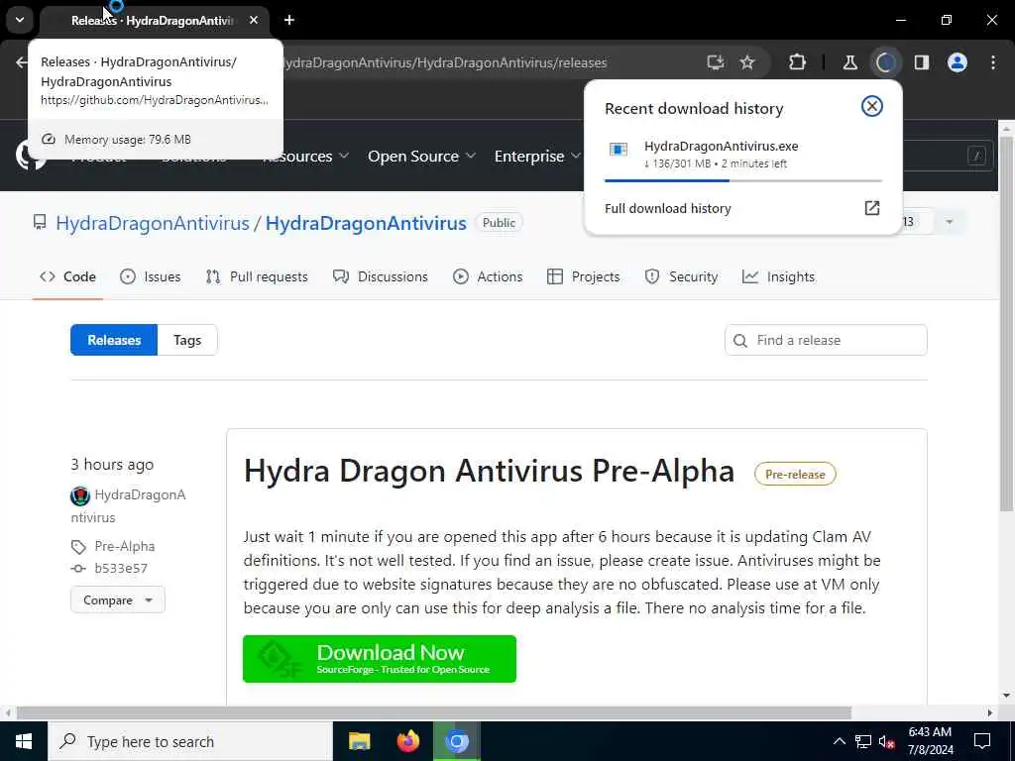
Task: Open the Chrome profile avatar
Action: [x=958, y=62]
